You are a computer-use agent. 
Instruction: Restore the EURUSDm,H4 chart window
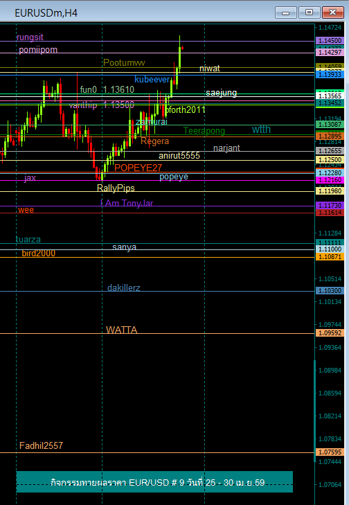point(309,12)
